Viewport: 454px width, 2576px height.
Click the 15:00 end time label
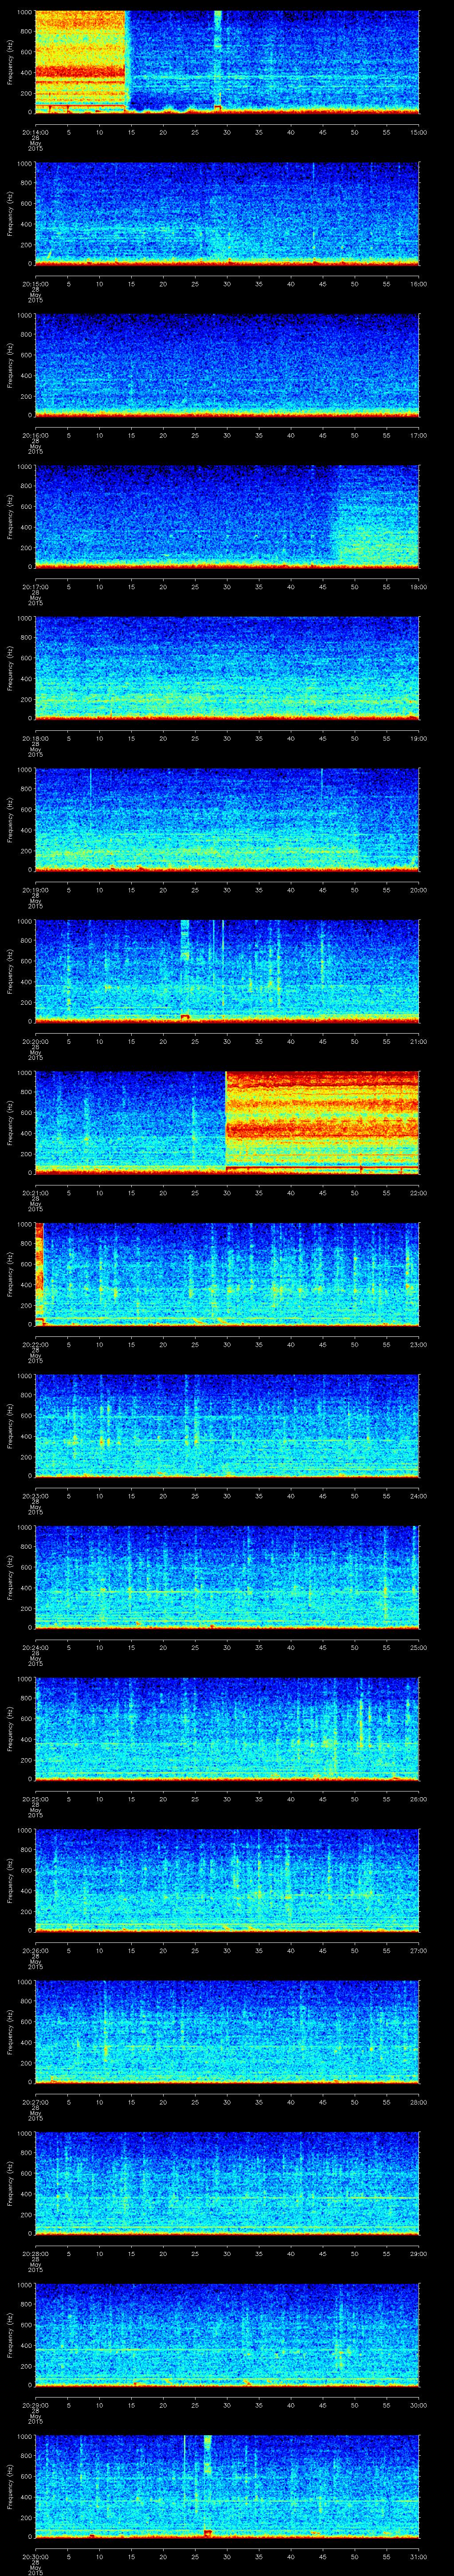click(x=418, y=131)
